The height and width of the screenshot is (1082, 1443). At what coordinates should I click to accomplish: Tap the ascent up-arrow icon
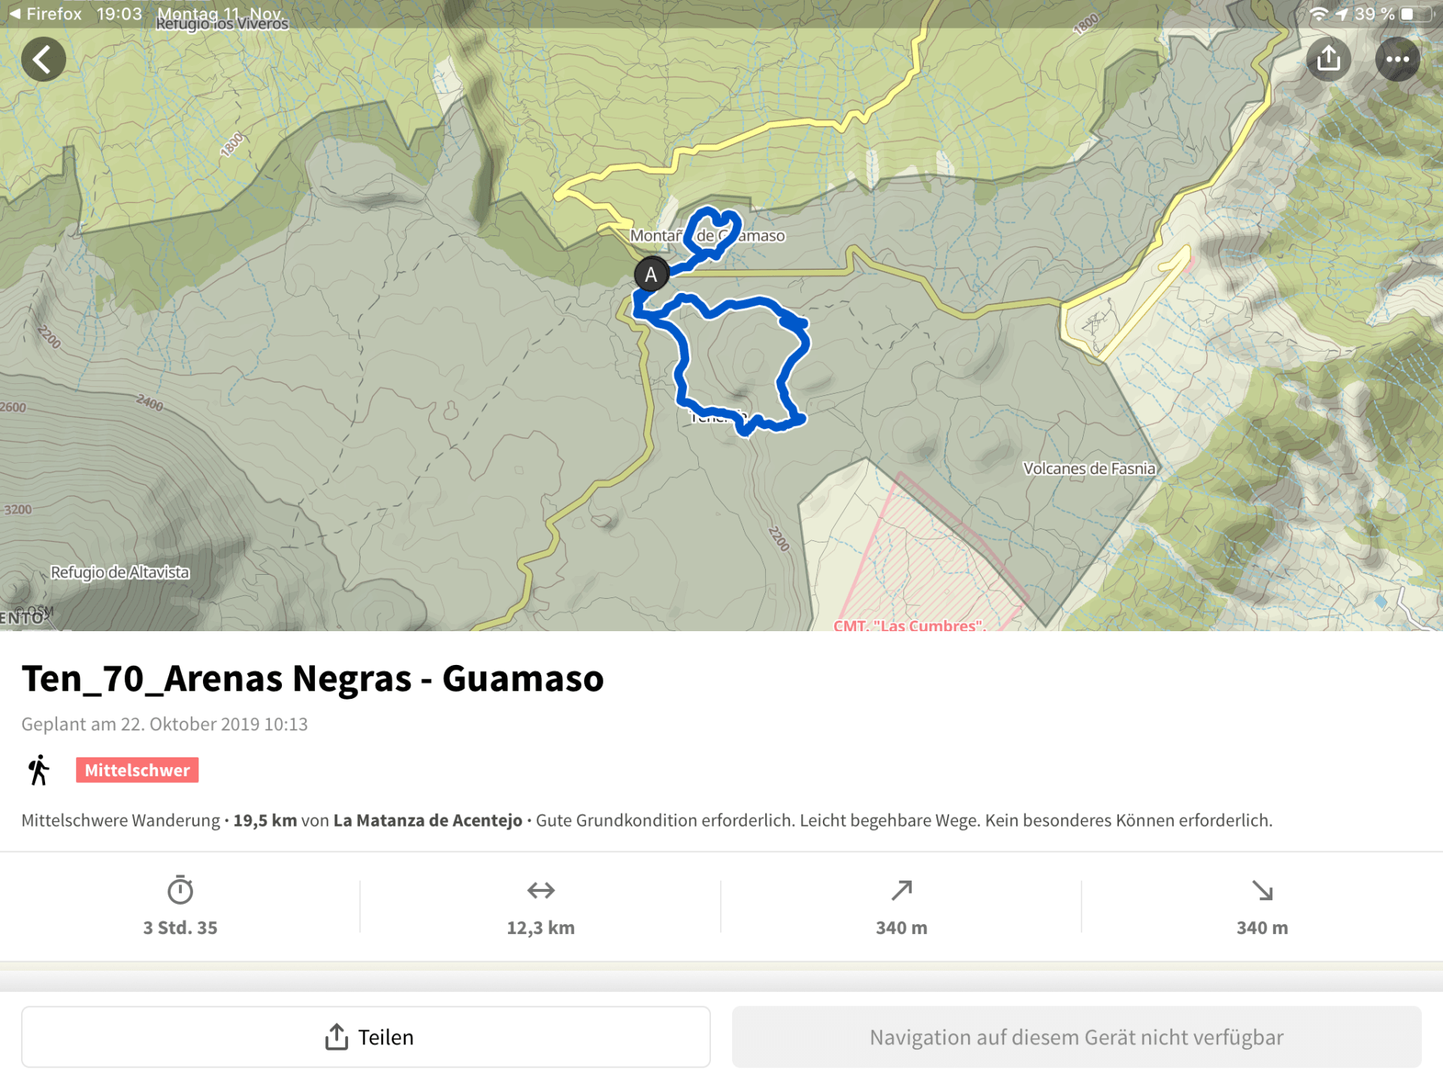point(901,890)
